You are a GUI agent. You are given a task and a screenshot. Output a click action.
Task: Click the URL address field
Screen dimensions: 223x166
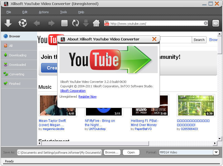(x=157, y=24)
